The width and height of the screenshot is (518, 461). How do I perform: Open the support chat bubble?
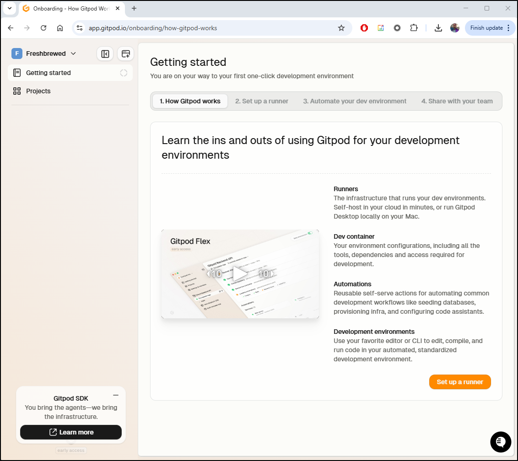click(x=501, y=442)
